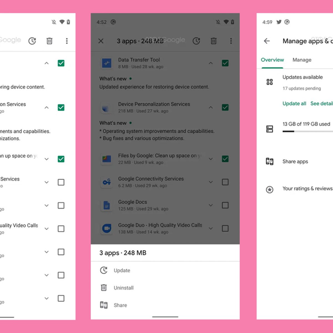Collapse Data Transfer Tool details chevron
This screenshot has height=333, width=333.
point(211,63)
